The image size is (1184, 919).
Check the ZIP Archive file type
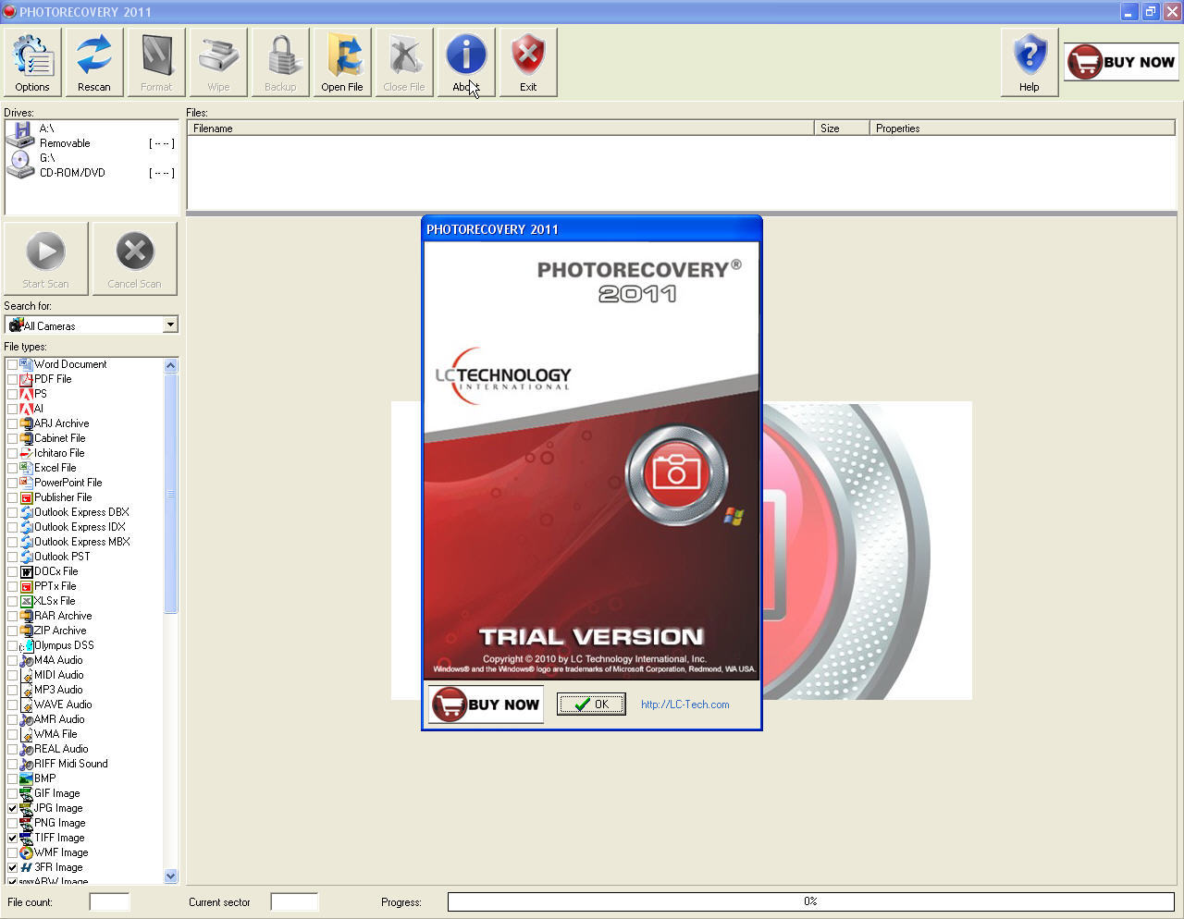(x=12, y=631)
